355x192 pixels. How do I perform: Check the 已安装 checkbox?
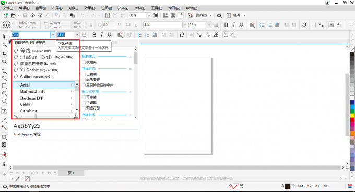[84, 74]
